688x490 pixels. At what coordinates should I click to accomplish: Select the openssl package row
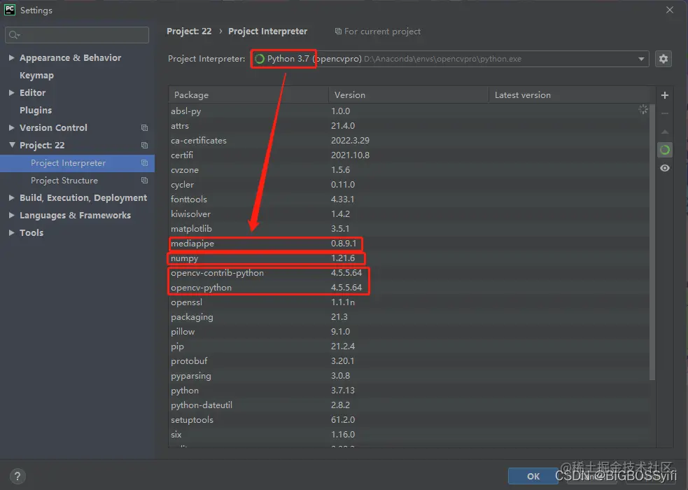point(409,302)
